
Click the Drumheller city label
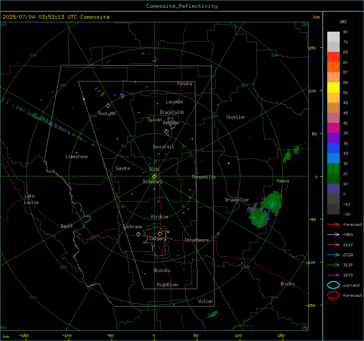pyautogui.click(x=237, y=200)
